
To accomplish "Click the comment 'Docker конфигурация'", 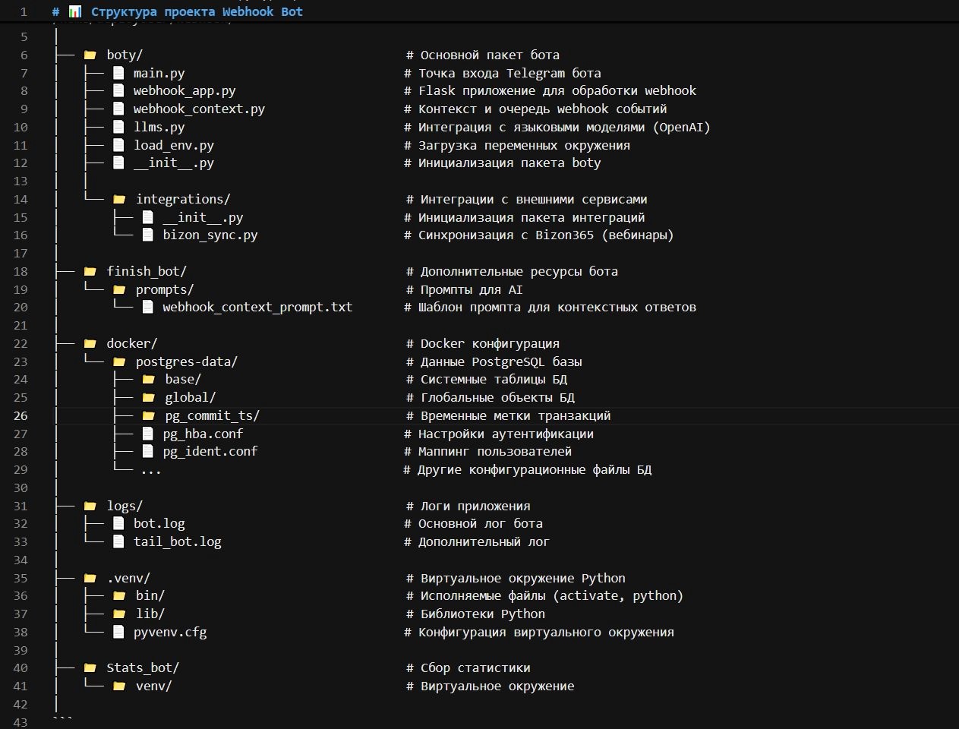I will coord(490,343).
